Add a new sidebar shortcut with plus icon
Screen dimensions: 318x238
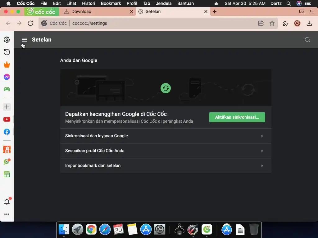coord(7,107)
